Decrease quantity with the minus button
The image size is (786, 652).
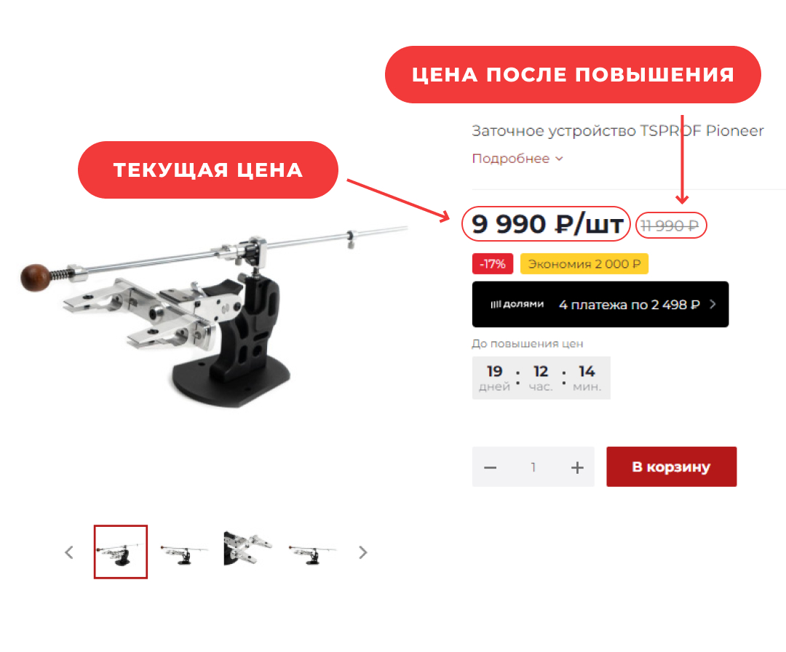491,467
